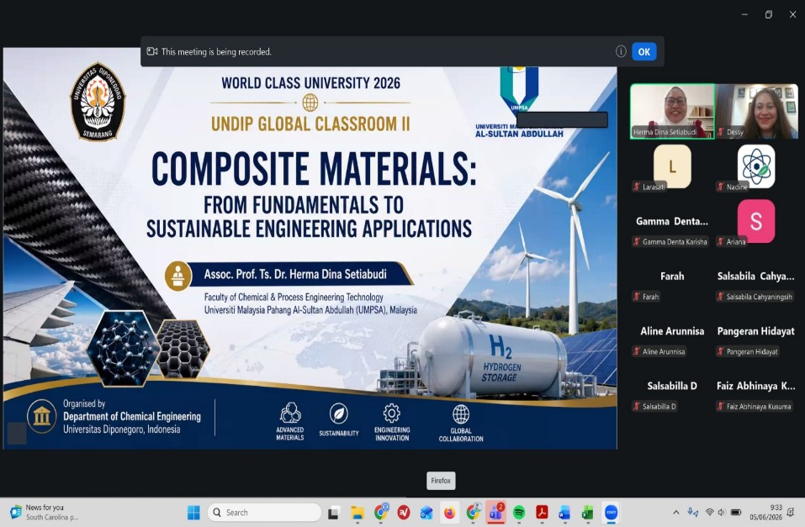
Task: Select the Faiz Abhinaya Kusuma participant tile
Action: 756,386
